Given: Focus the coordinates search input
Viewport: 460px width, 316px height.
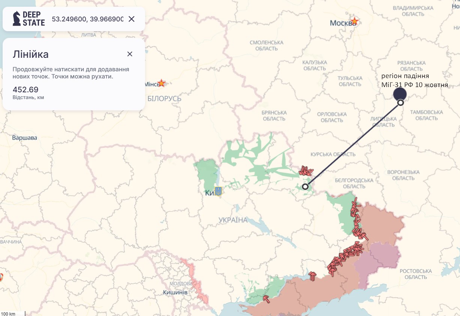Looking at the screenshot, I should (x=87, y=19).
